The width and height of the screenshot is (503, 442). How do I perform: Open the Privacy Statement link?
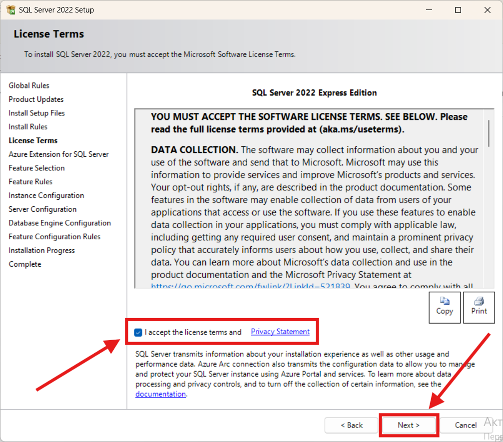point(280,332)
